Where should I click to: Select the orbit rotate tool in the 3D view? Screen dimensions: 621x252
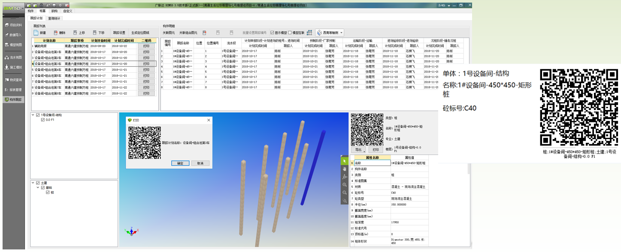click(x=344, y=177)
